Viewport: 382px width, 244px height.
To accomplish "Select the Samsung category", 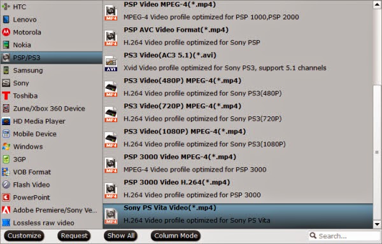I will (x=52, y=71).
